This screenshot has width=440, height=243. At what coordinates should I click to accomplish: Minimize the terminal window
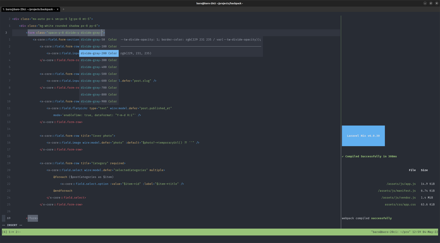[x=425, y=3]
